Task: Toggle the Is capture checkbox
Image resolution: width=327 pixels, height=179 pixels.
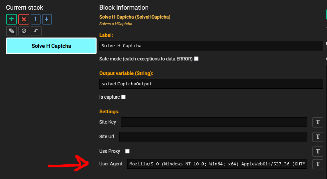Action: tap(123, 97)
